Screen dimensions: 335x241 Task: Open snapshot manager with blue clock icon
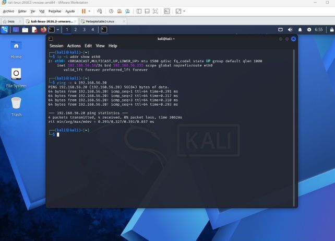pos(127,11)
